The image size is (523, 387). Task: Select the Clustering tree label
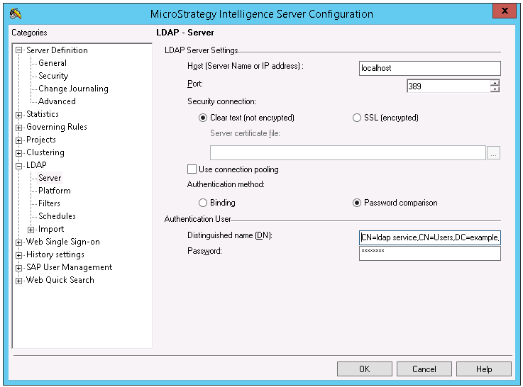(45, 152)
